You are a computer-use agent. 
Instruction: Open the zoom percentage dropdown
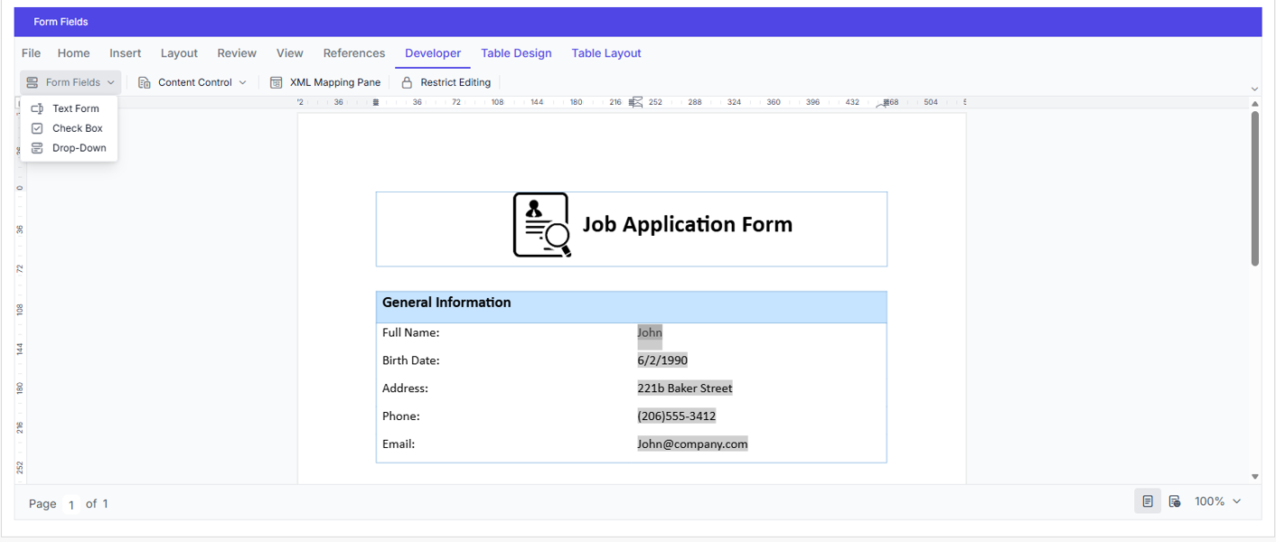[1217, 500]
